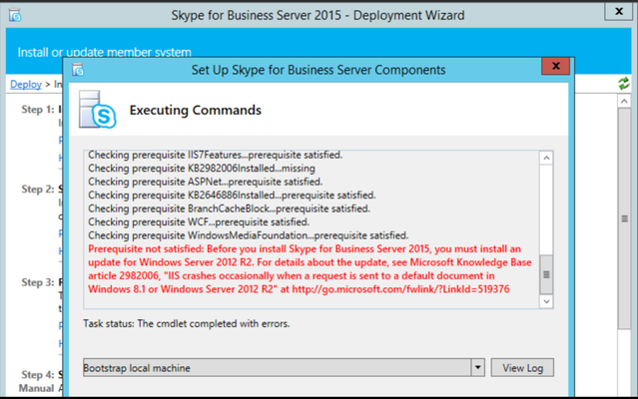
Task: Click the log output scroll down arrow
Action: [x=546, y=301]
